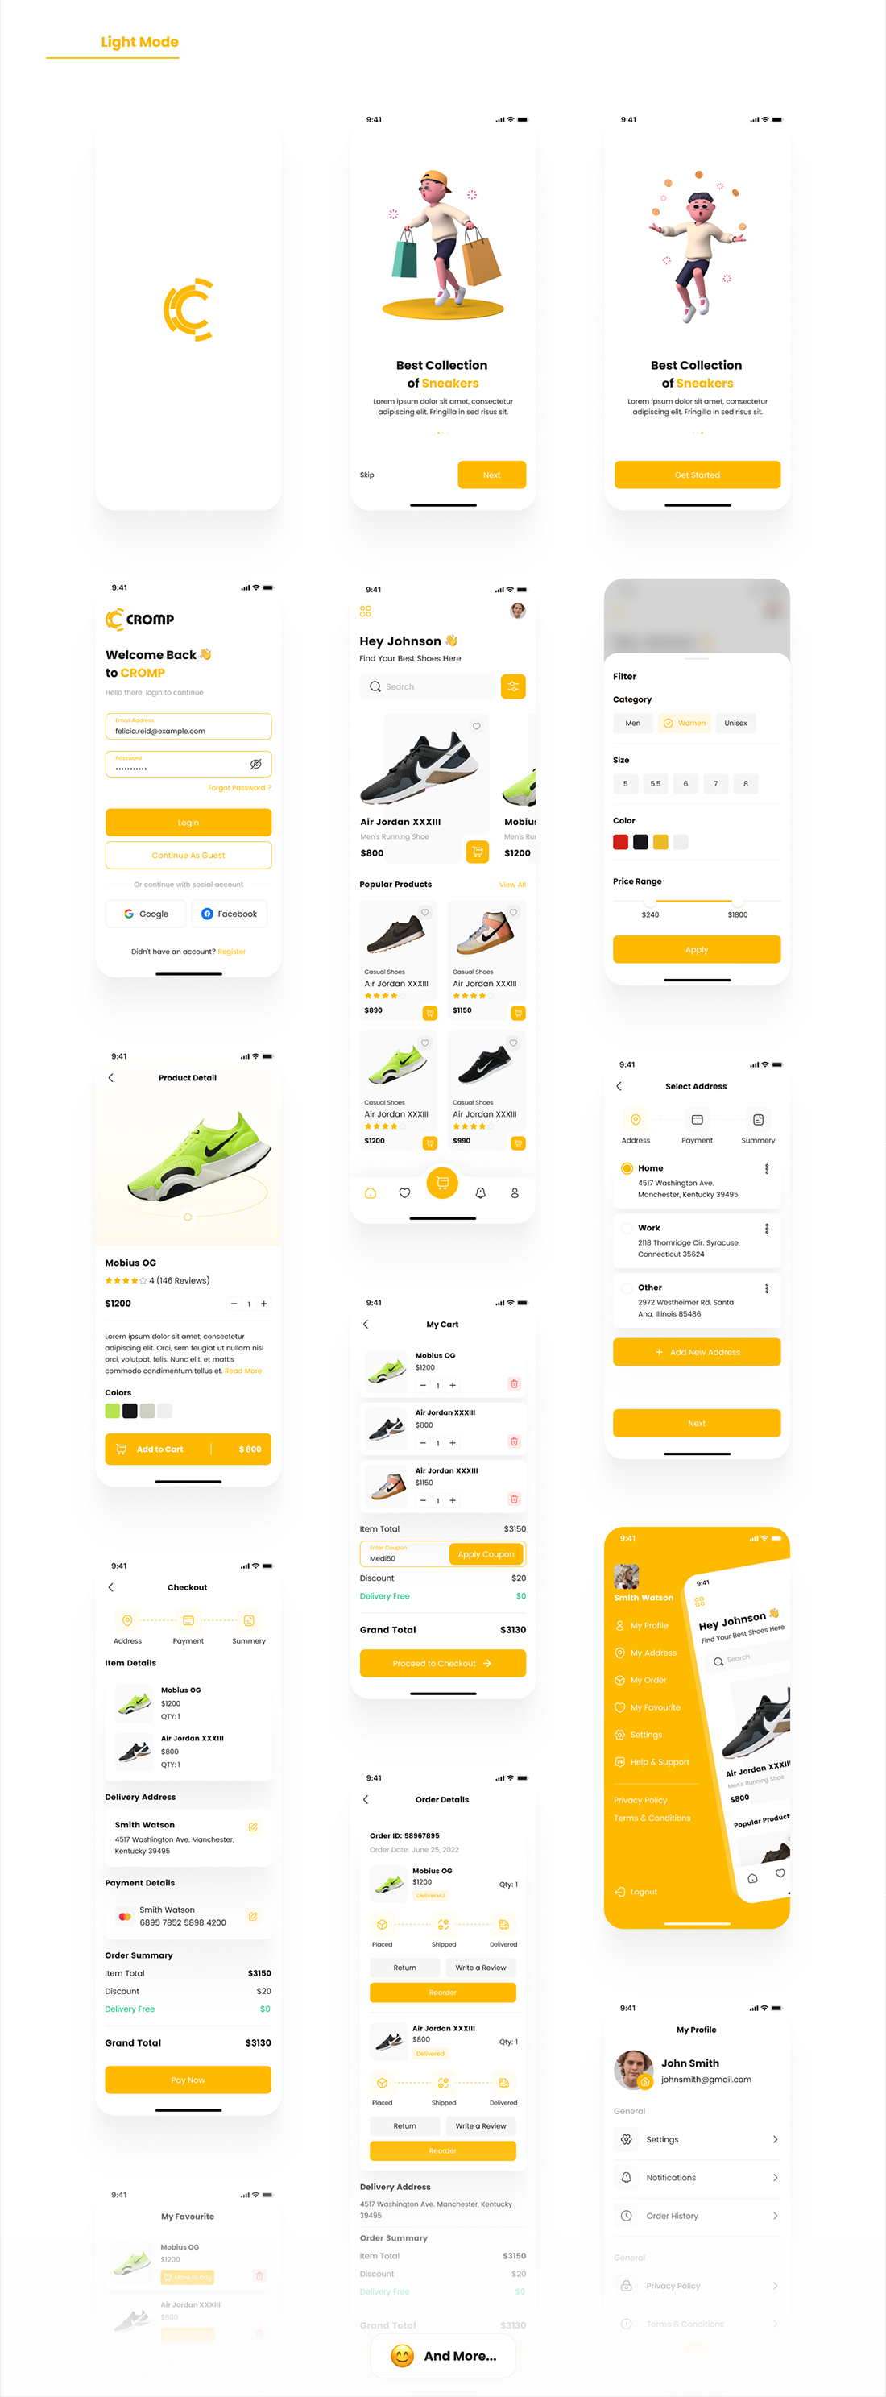Click the Email Address input field

188,727
